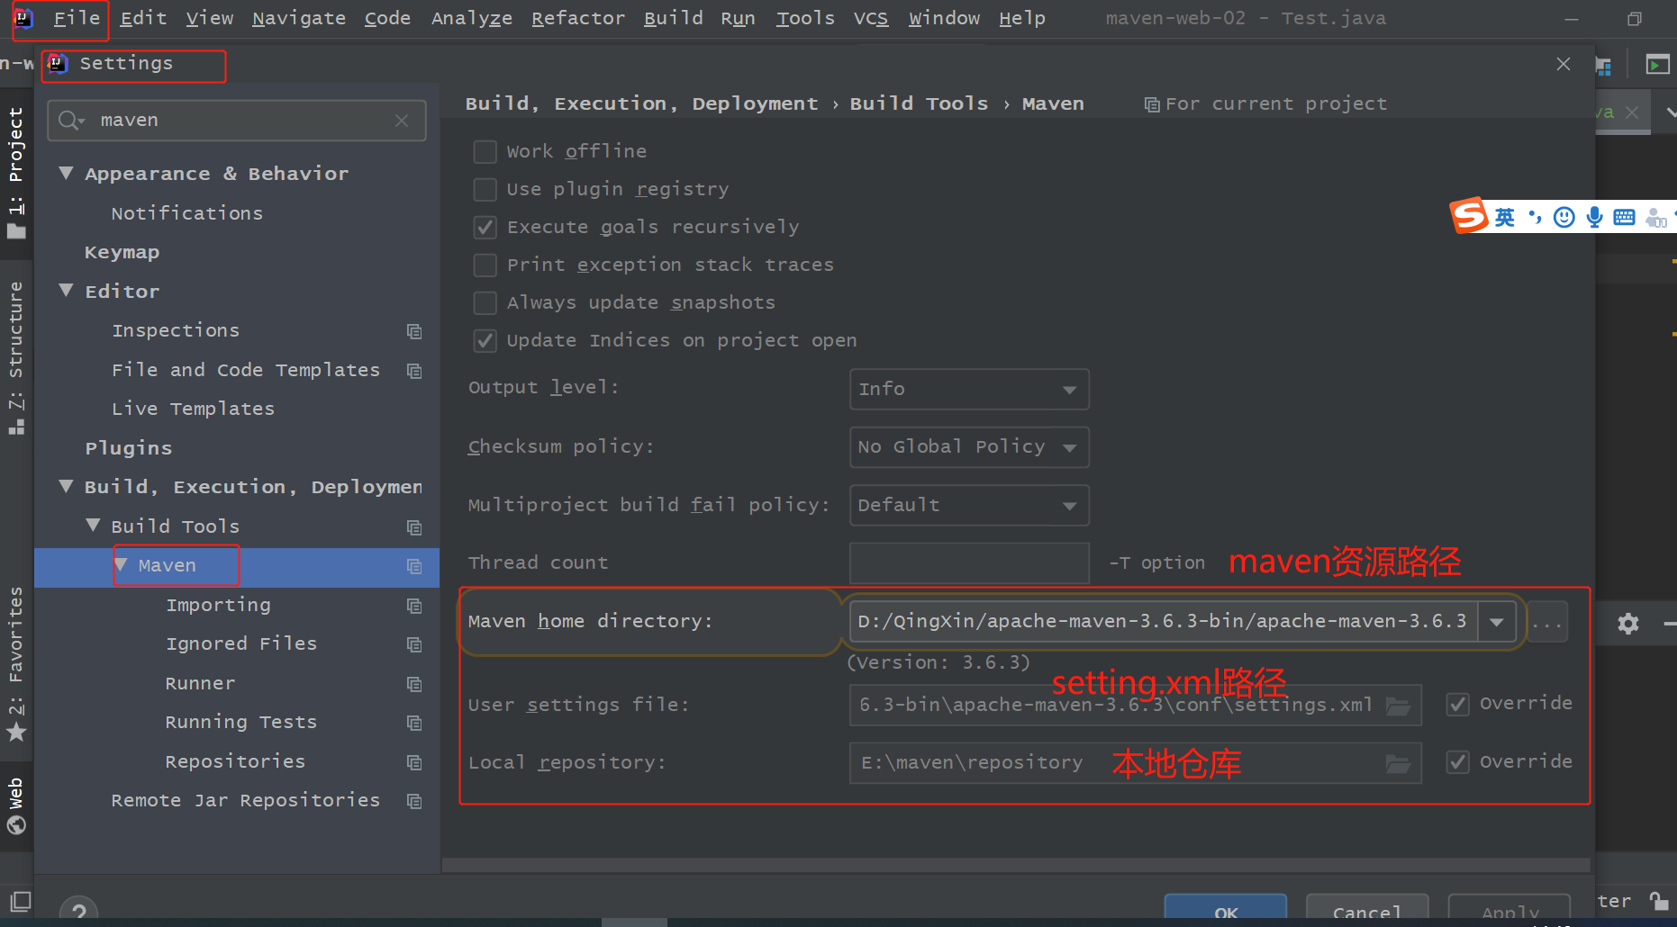
Task: Select Importing under Maven
Action: coord(218,605)
